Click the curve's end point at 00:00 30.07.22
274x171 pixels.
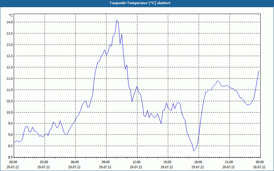click(x=259, y=71)
